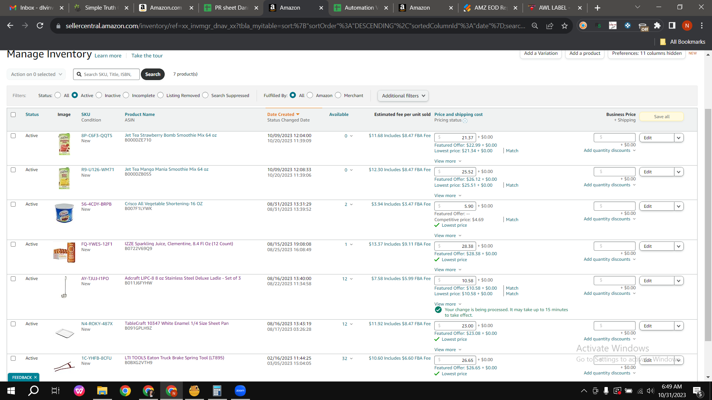Open the IZZE Sparkling Juice product thumbnail
The height and width of the screenshot is (400, 712).
pos(64,252)
